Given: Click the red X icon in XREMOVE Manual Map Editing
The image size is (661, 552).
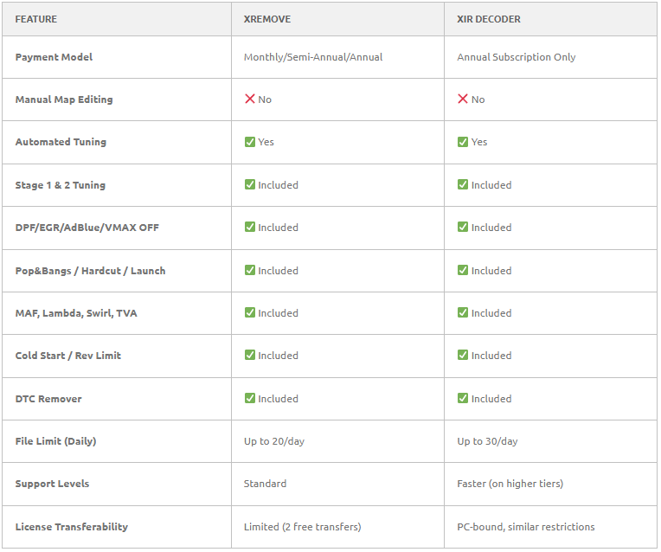Looking at the screenshot, I should click(x=249, y=99).
